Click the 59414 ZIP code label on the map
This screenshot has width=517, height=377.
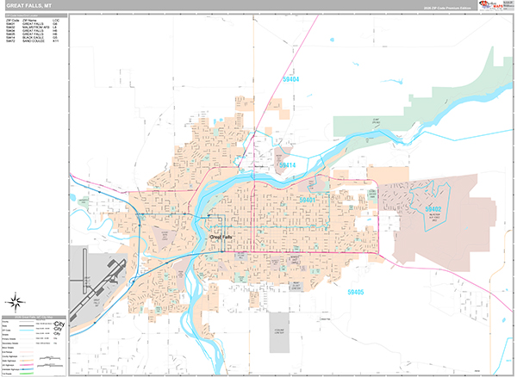[288, 165]
